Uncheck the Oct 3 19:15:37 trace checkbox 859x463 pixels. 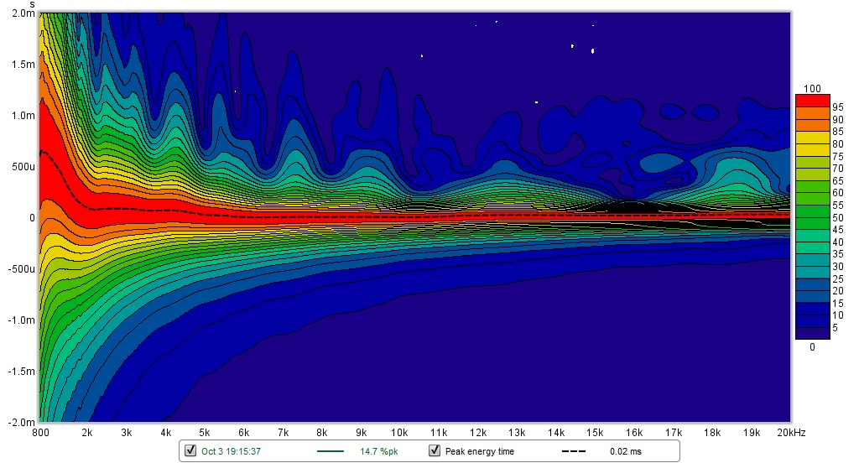coord(190,450)
